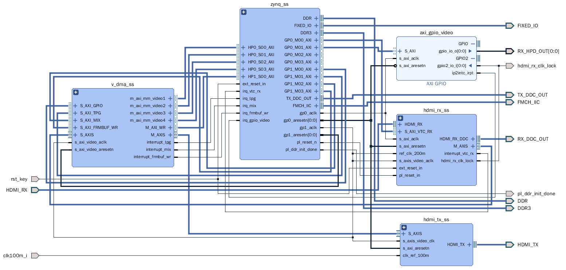Expand the DDR3 interface pin on zynq_ss
The height and width of the screenshot is (270, 566).
click(x=316, y=33)
